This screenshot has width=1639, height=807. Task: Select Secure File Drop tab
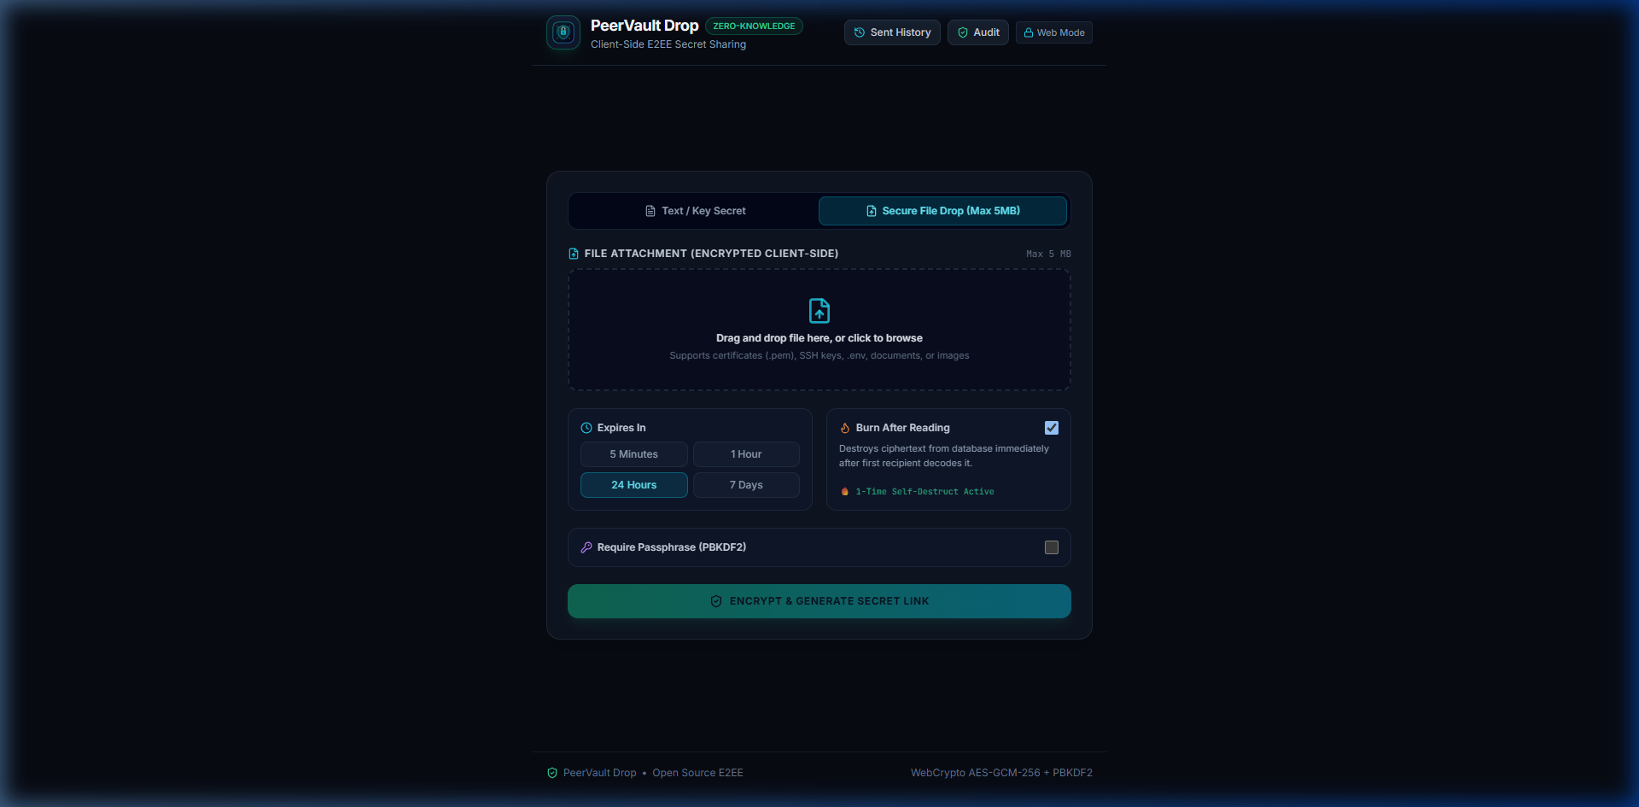pos(943,211)
